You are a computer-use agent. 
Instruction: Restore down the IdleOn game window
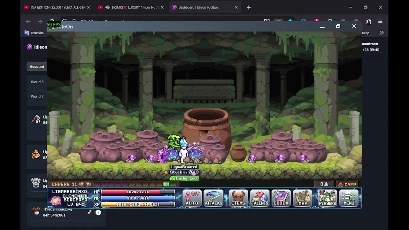coord(338,27)
